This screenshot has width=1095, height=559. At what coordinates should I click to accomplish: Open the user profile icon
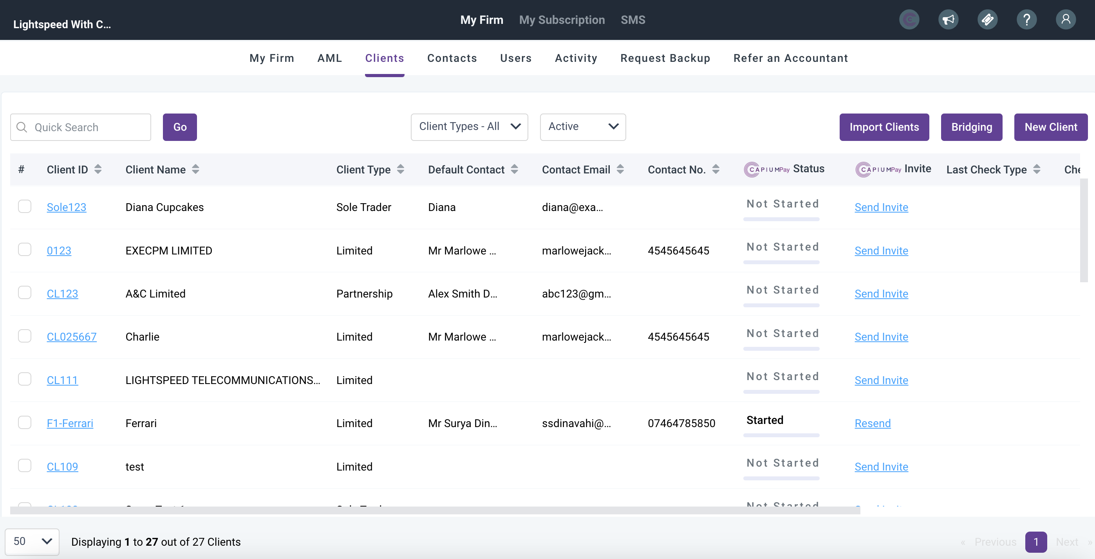pyautogui.click(x=1065, y=20)
